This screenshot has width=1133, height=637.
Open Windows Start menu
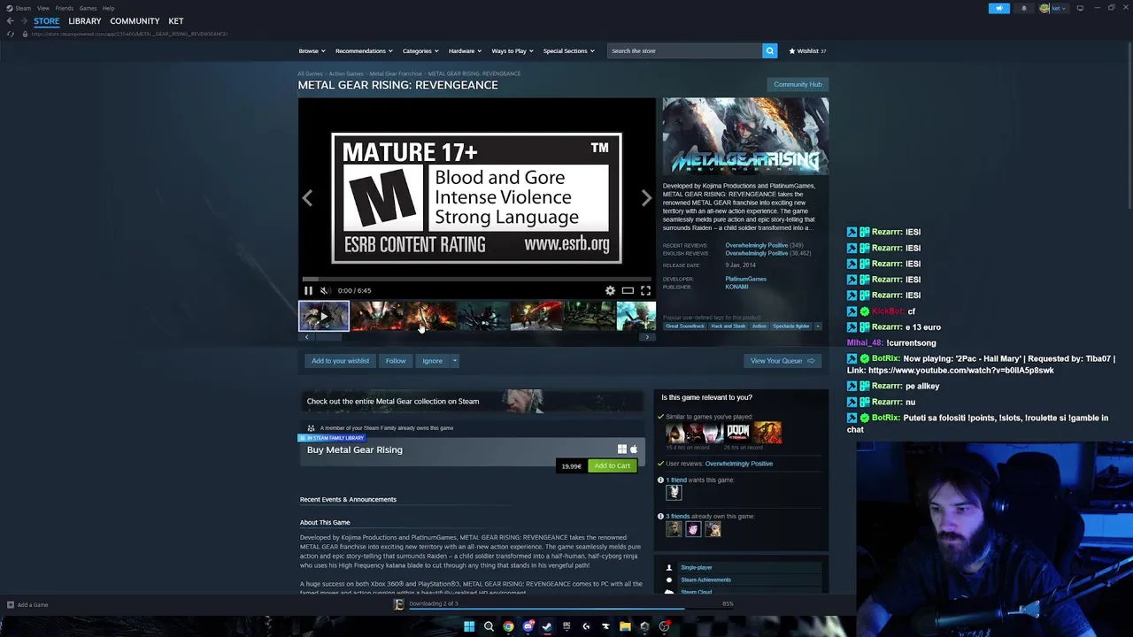point(469,626)
